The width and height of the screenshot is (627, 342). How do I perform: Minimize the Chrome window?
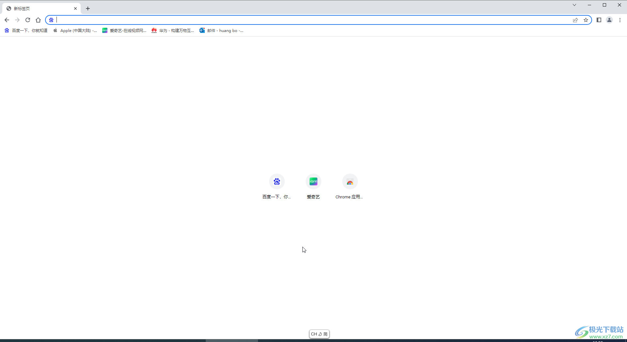click(x=589, y=5)
